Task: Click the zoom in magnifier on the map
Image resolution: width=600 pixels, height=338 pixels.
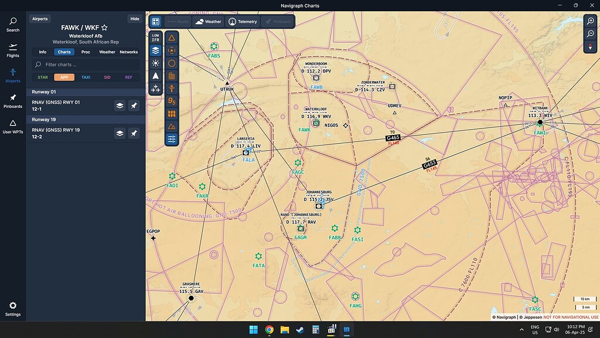Action: tap(591, 21)
